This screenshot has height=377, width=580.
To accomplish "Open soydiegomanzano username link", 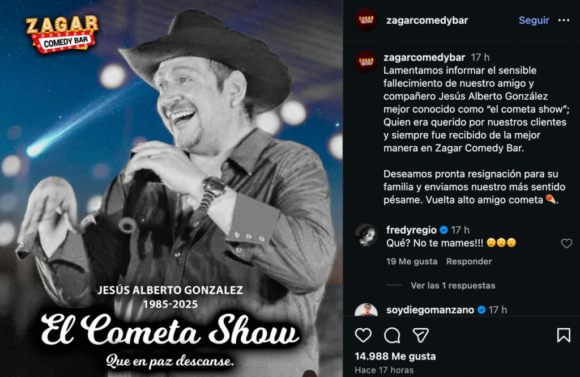I will click(x=430, y=310).
